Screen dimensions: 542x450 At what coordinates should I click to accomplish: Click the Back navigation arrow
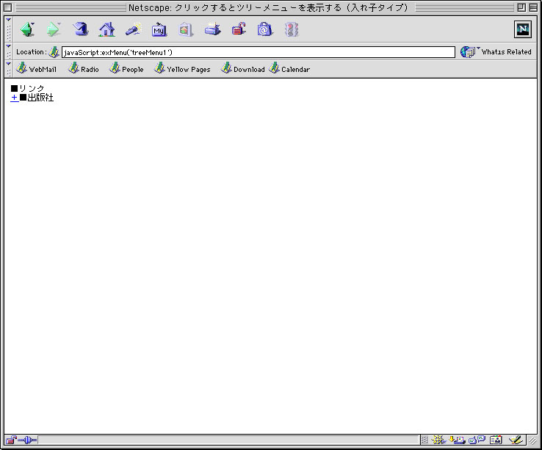(27, 29)
